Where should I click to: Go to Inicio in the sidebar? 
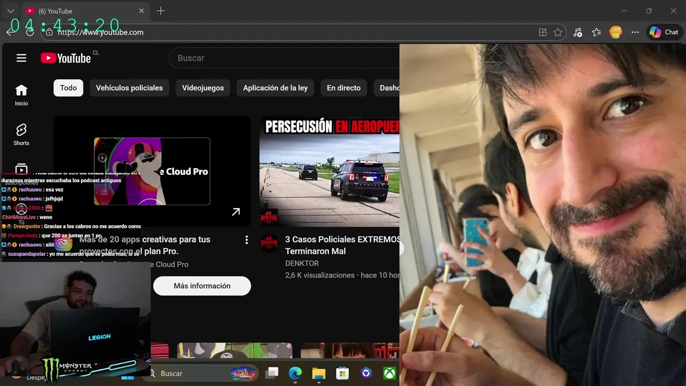tap(21, 95)
